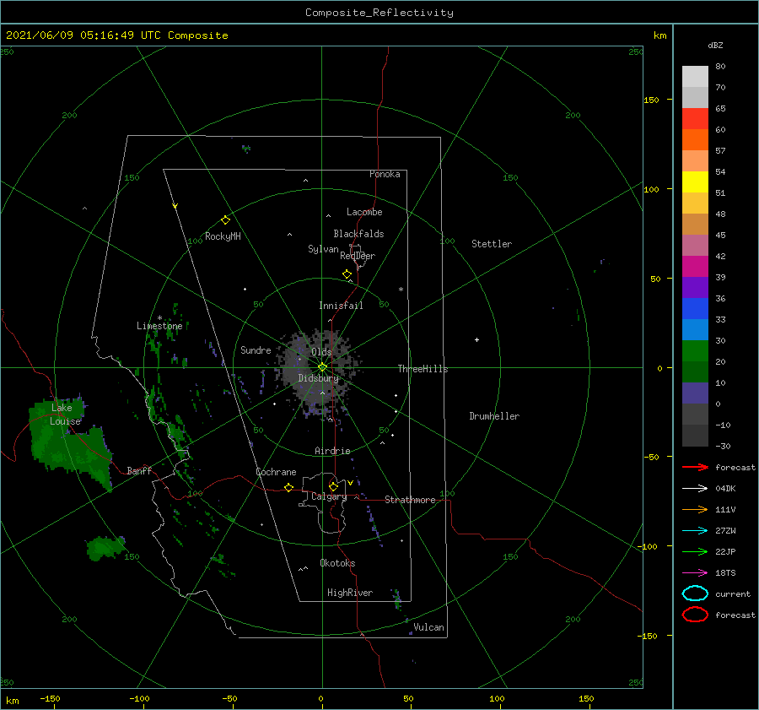The image size is (759, 710).
Task: Click the Drumheller label
Action: pos(494,416)
